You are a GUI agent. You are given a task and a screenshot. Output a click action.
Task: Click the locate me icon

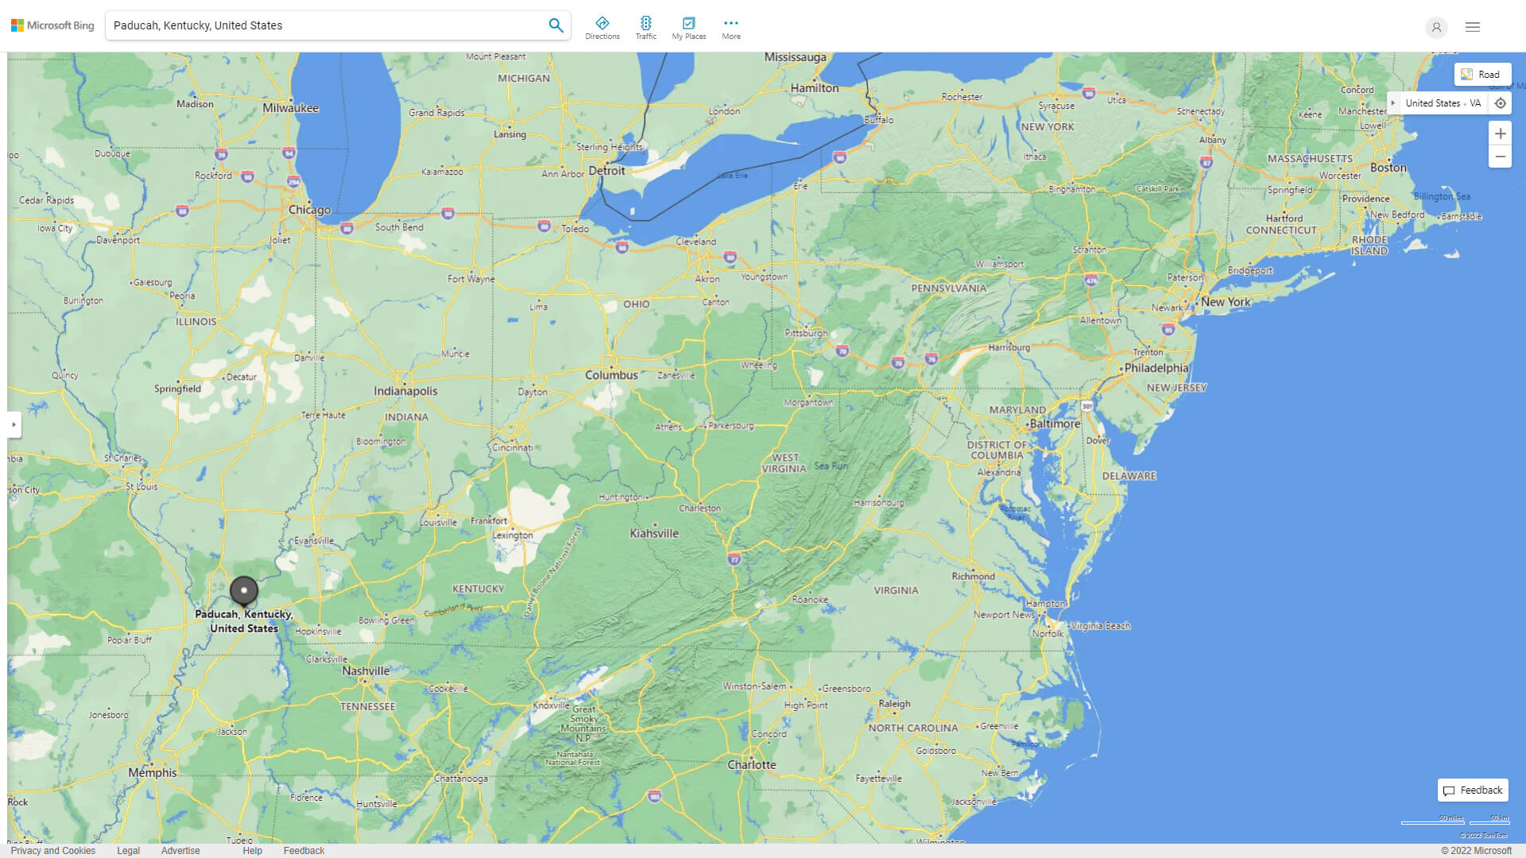click(x=1500, y=103)
